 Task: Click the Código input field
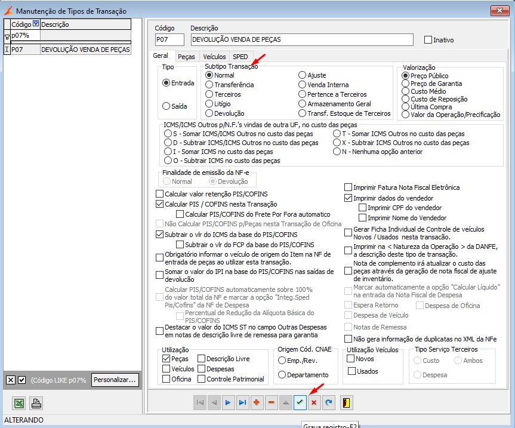169,39
